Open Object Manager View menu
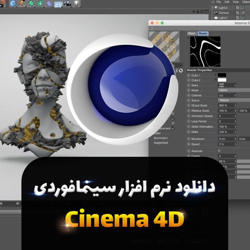This screenshot has height=250, width=250. pos(236,2)
